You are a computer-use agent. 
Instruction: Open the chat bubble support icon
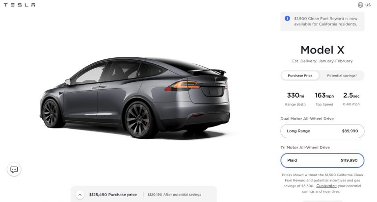tap(14, 170)
